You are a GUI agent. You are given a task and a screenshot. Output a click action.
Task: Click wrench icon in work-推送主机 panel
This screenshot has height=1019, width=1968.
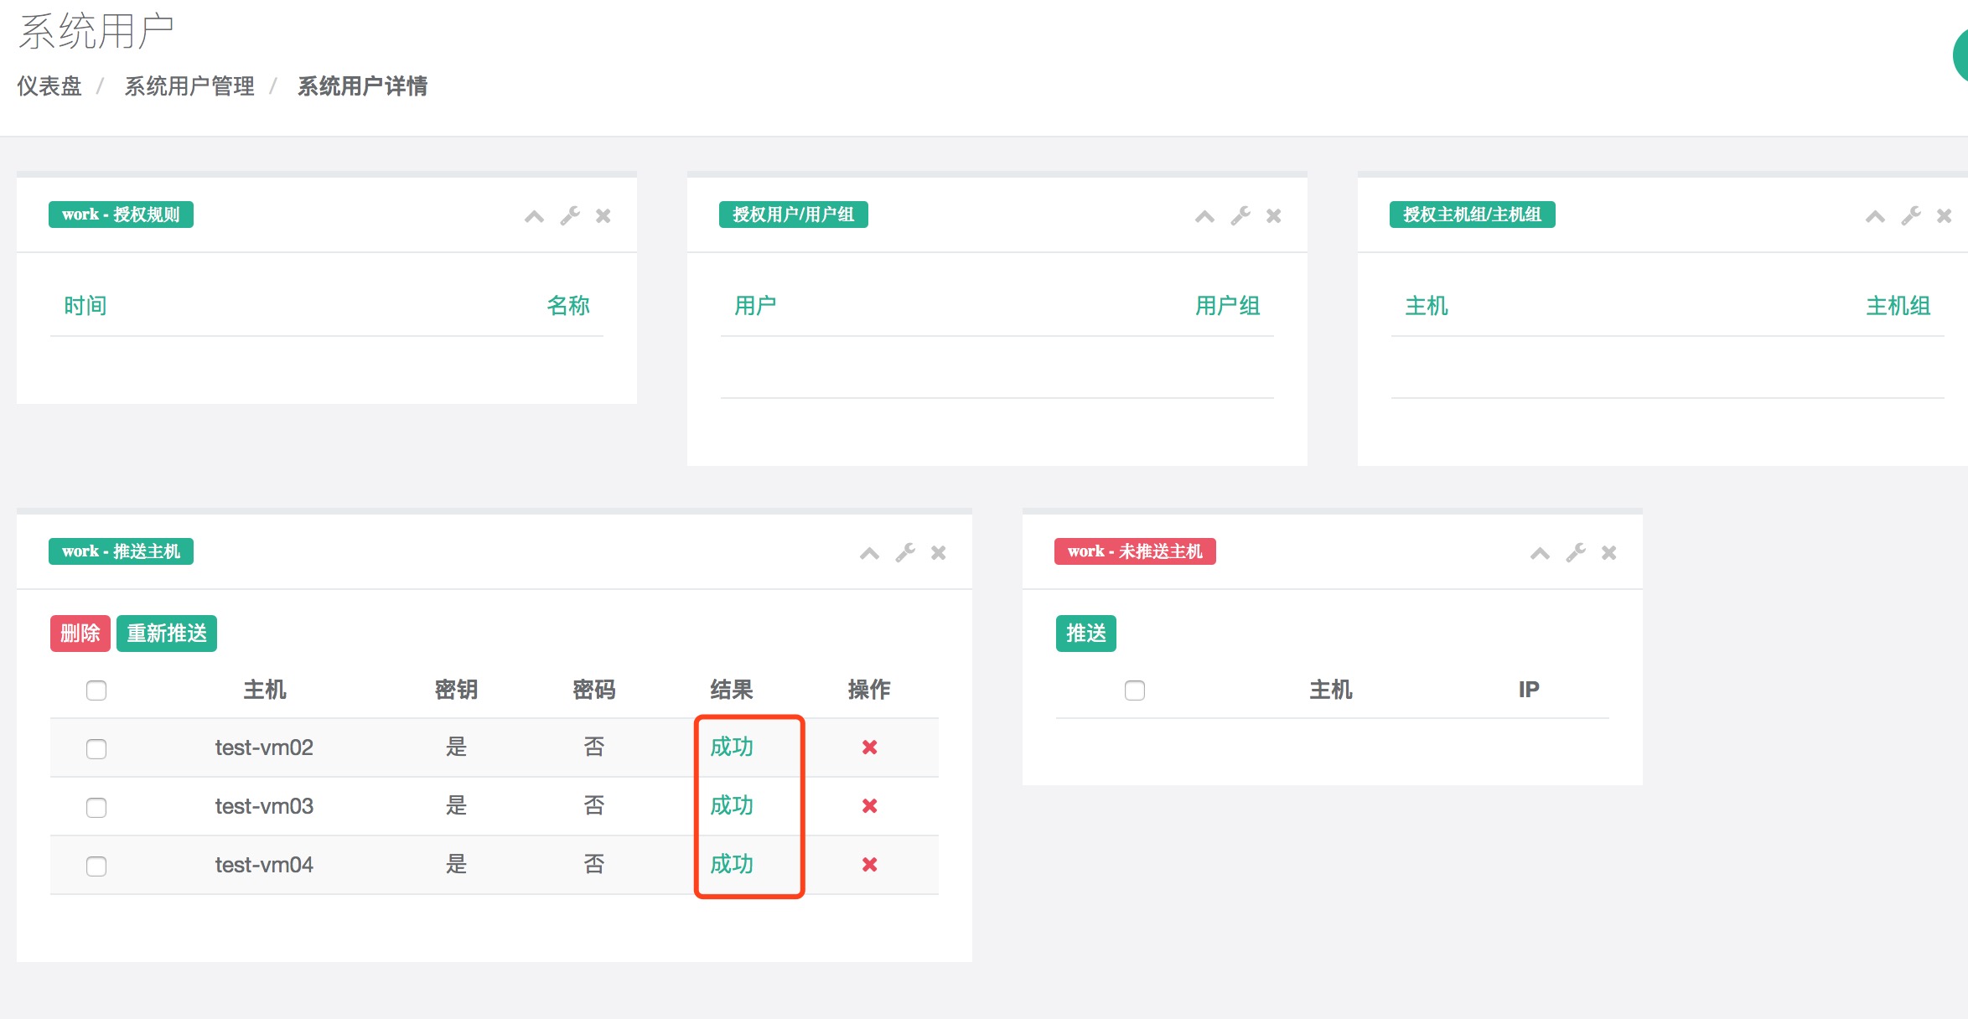tap(905, 553)
